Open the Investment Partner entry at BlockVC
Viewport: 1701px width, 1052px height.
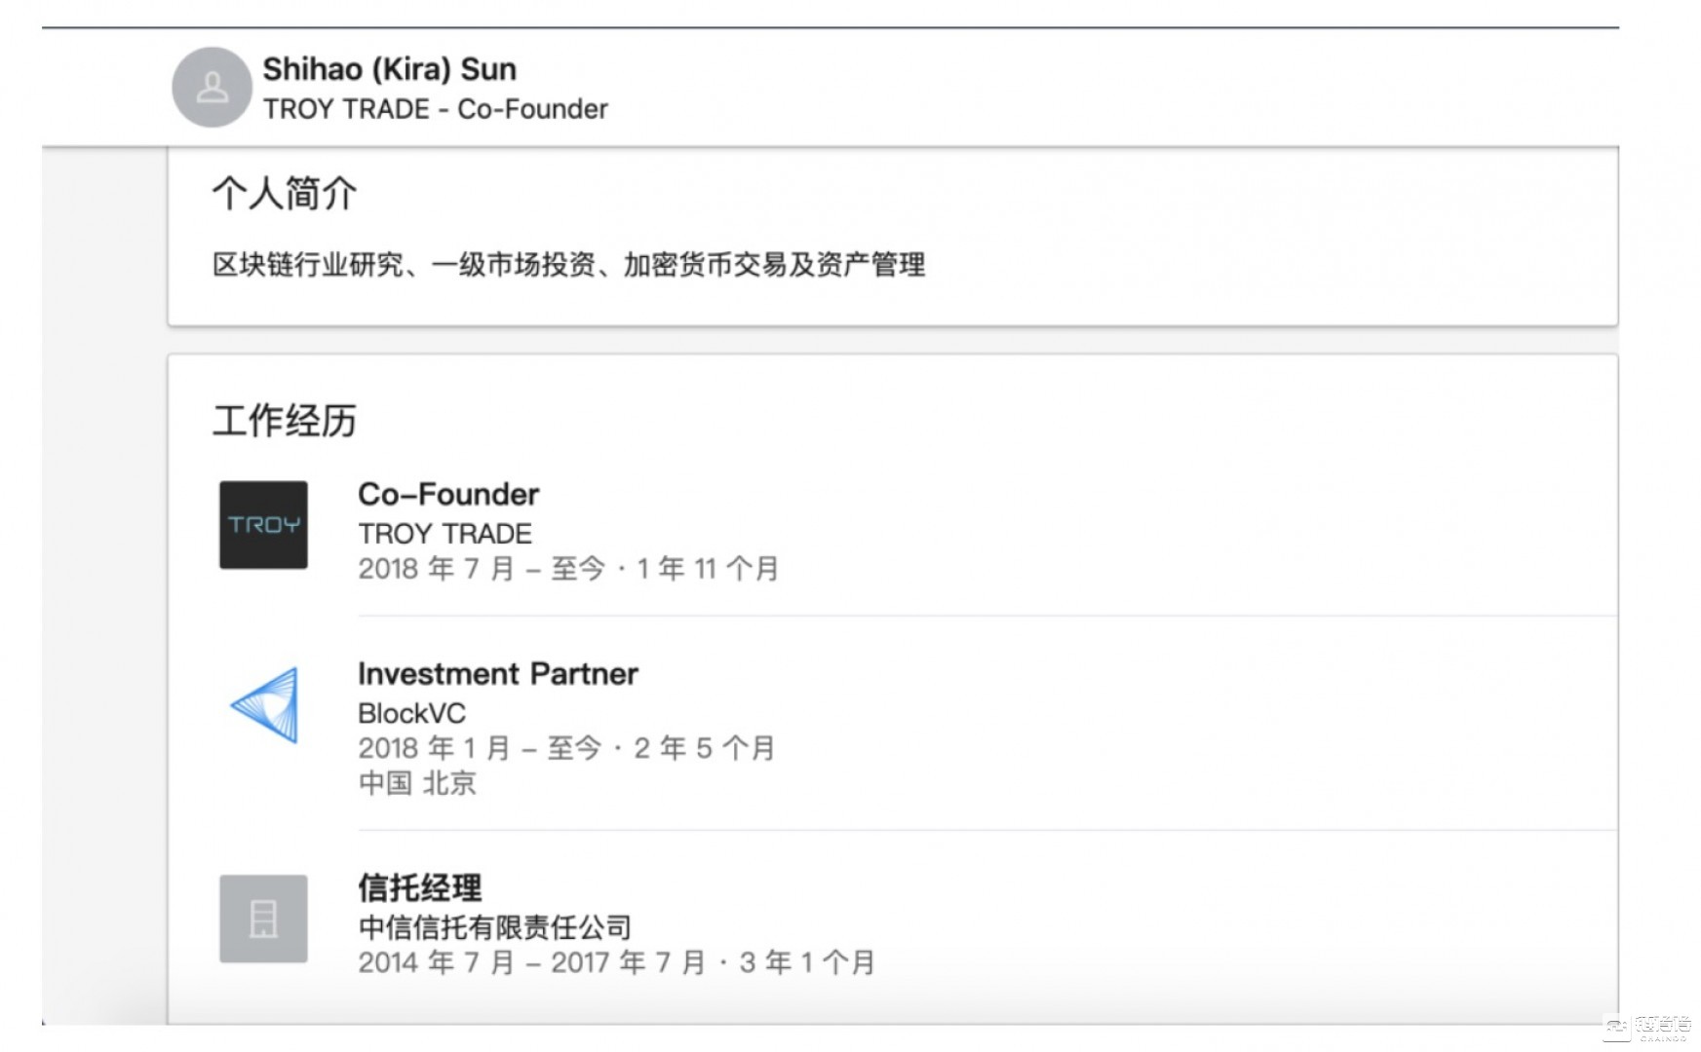pyautogui.click(x=499, y=674)
